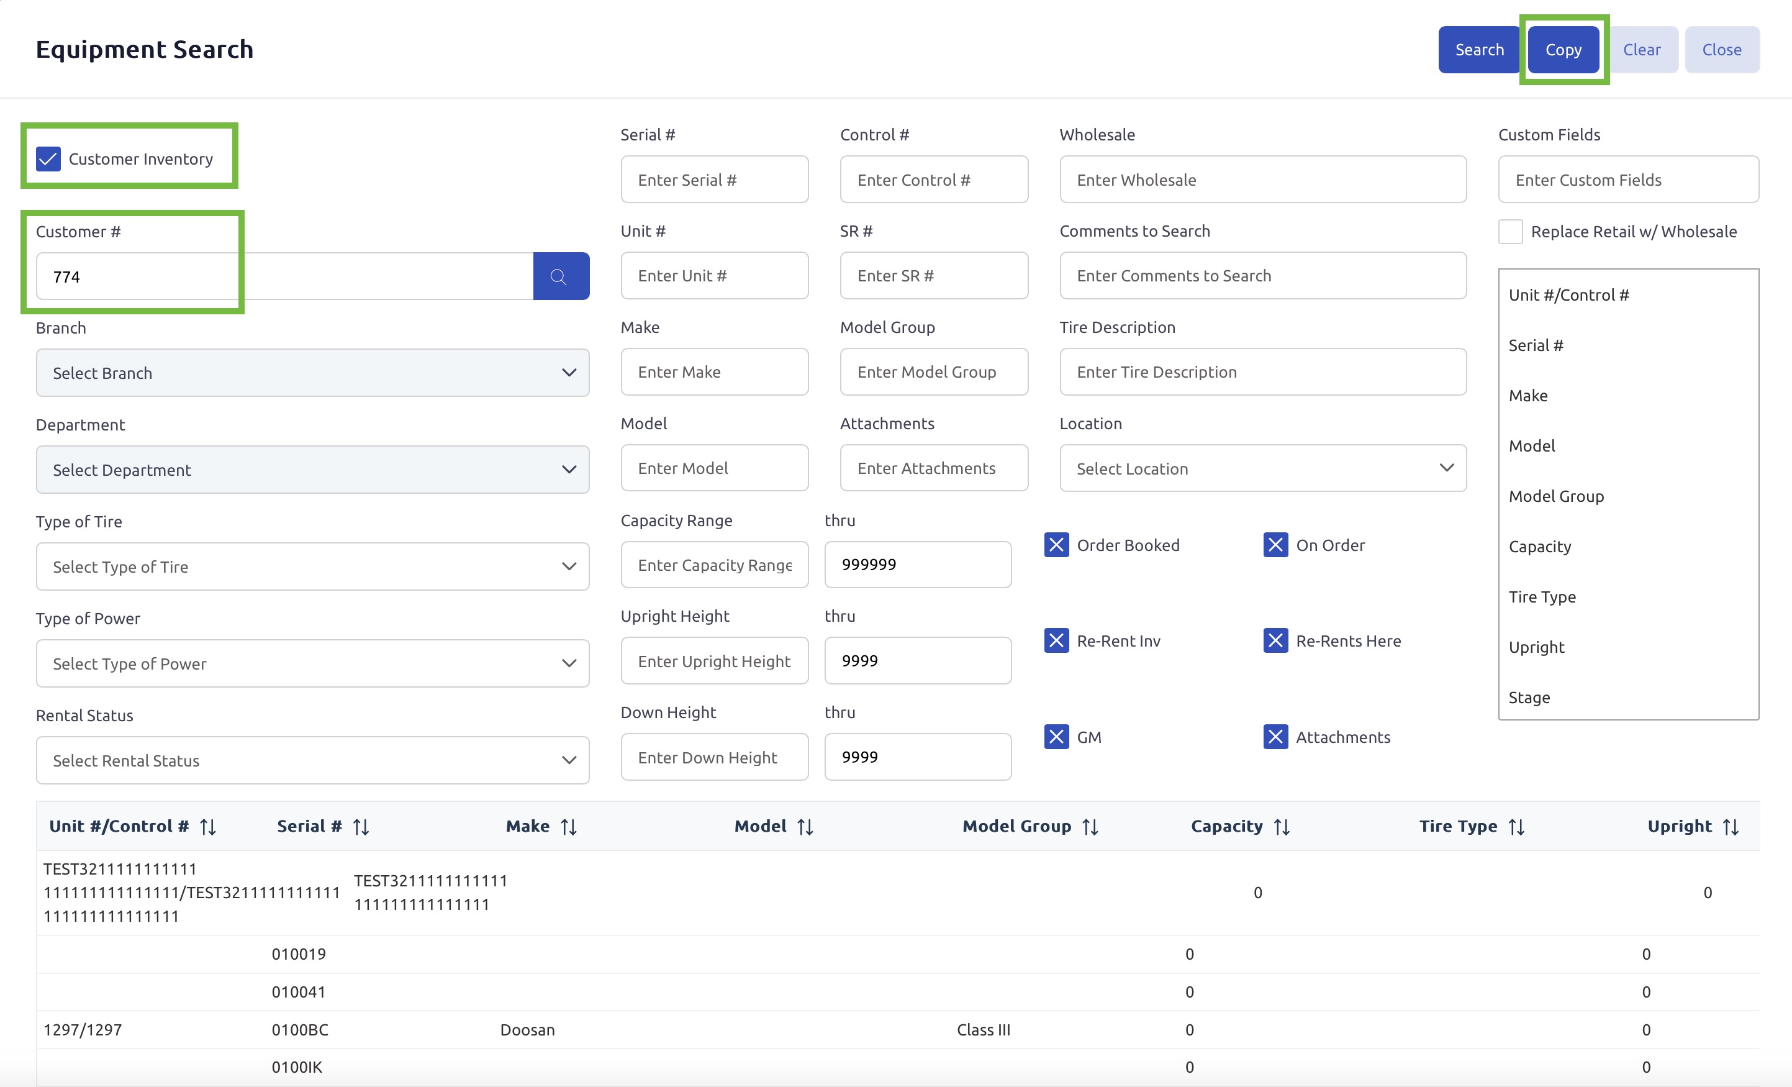Select Model Group in fields list
1792x1087 pixels.
pos(1628,496)
